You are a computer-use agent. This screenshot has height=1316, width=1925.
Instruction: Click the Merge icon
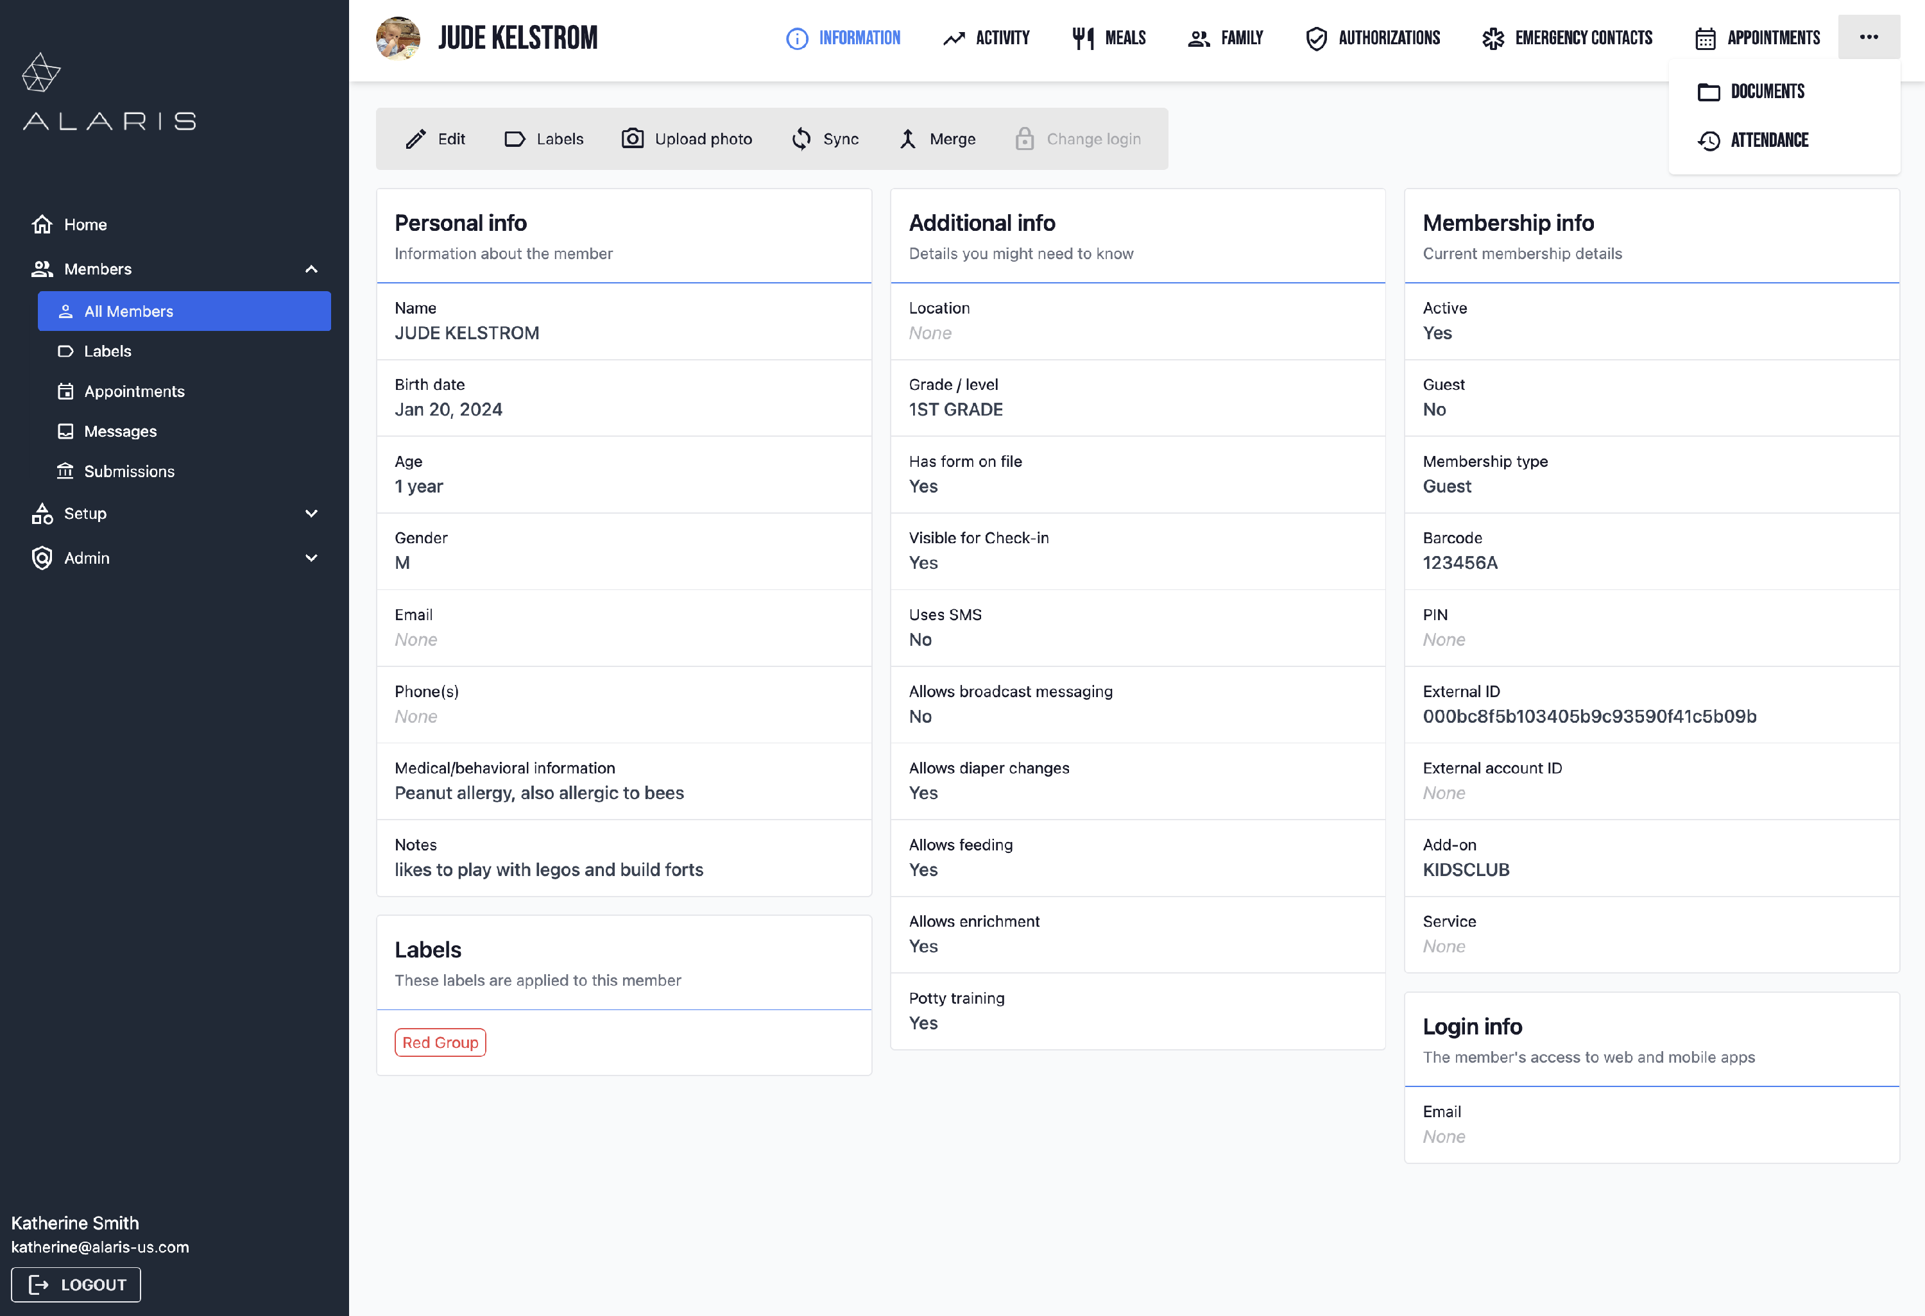pyautogui.click(x=908, y=139)
